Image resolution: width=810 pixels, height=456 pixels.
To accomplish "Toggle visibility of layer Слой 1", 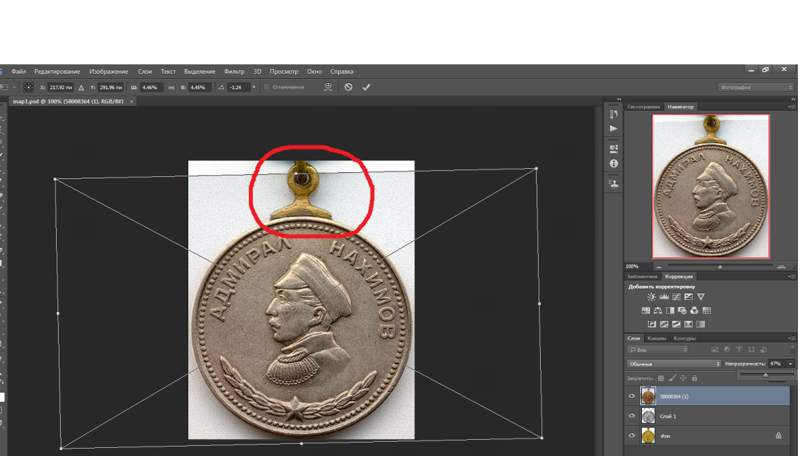I will [632, 416].
